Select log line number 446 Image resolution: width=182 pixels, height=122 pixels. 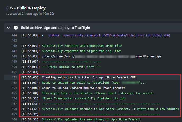(x=14, y=46)
